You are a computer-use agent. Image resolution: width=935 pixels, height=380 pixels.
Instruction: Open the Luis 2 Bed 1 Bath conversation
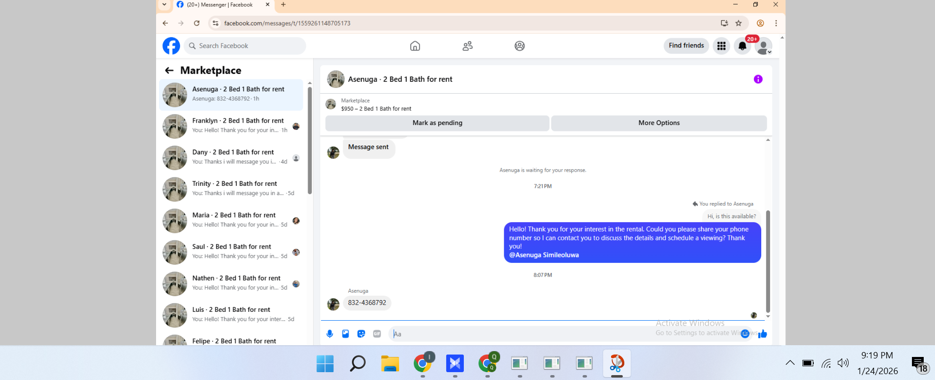[231, 314]
